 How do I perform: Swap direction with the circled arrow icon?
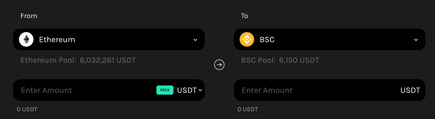point(219,65)
